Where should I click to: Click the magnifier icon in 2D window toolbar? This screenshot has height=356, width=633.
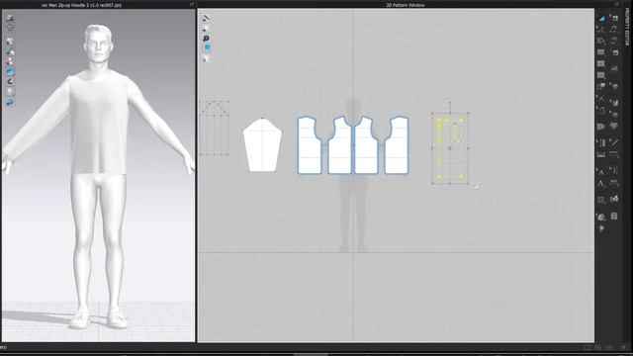(206, 39)
